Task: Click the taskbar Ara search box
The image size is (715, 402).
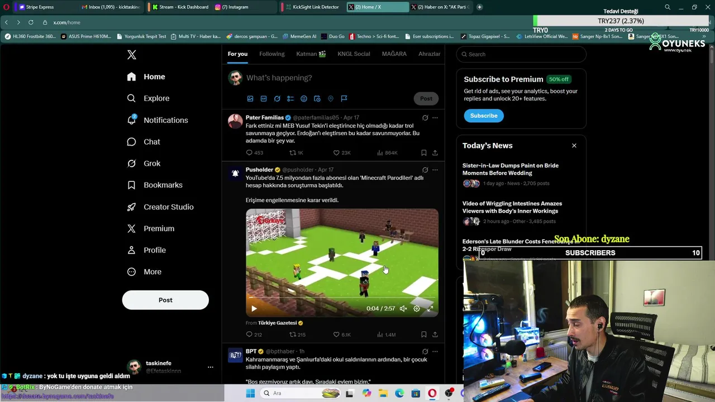Action: click(x=301, y=393)
